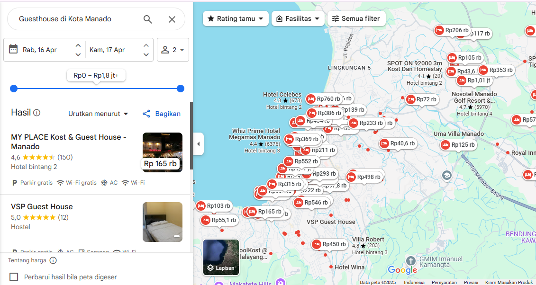This screenshot has width=536, height=285.
Task: Open the check-in calendar icon
Action: click(13, 49)
